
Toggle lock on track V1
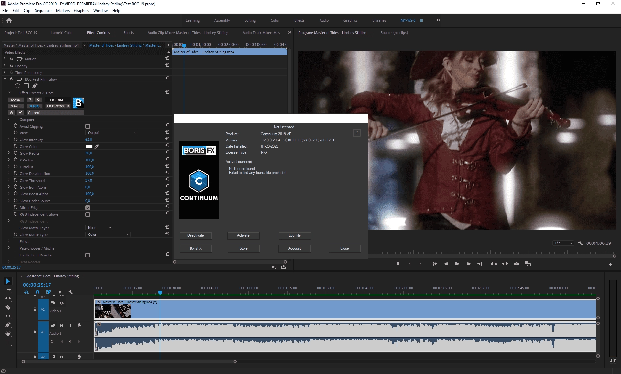tap(35, 309)
